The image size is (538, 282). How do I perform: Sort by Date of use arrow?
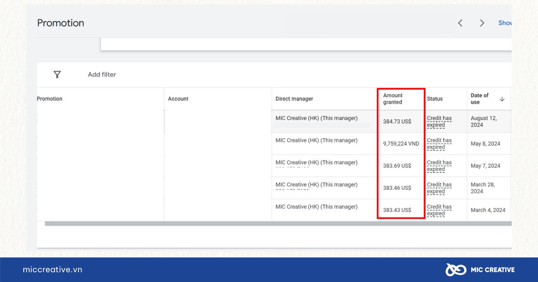502,99
